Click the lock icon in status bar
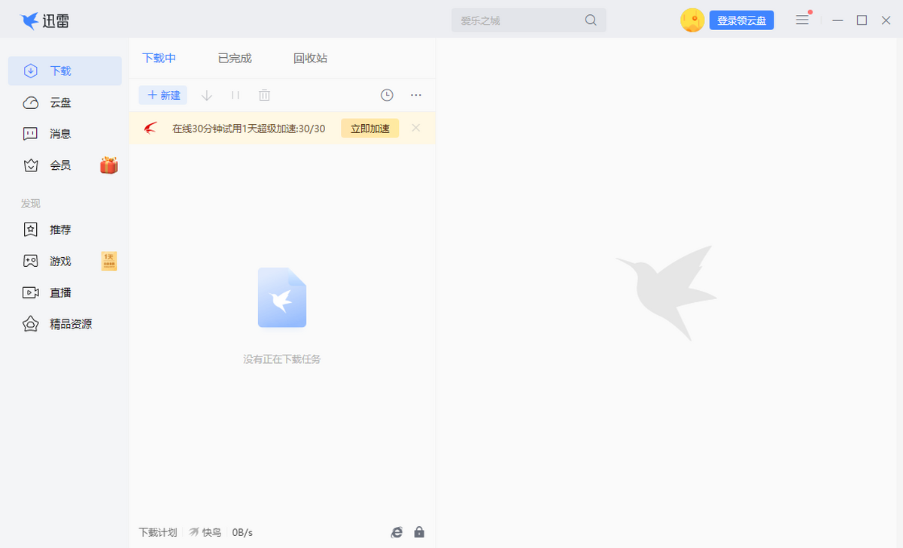Image resolution: width=903 pixels, height=548 pixels. (419, 532)
